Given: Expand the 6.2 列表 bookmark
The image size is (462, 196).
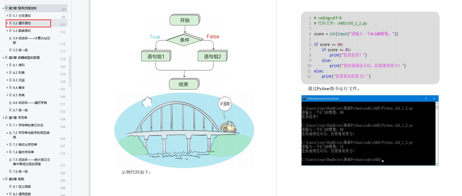Looking at the screenshot, I should 7,72.
